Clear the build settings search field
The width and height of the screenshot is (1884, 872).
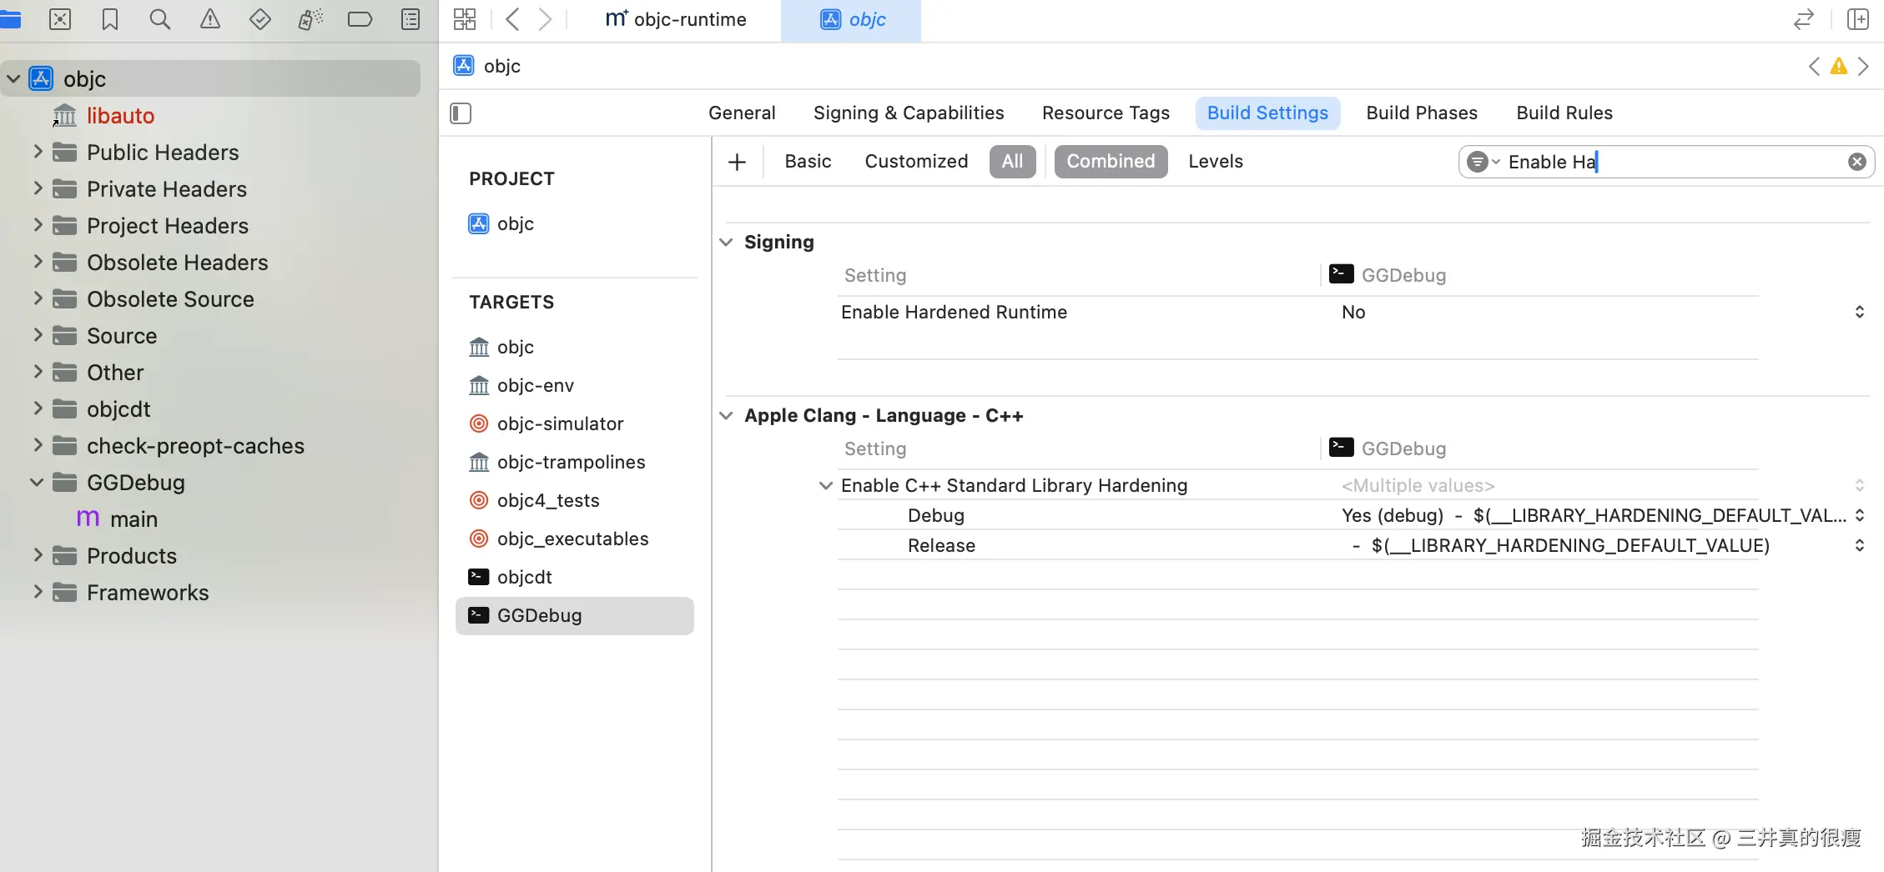pos(1856,162)
